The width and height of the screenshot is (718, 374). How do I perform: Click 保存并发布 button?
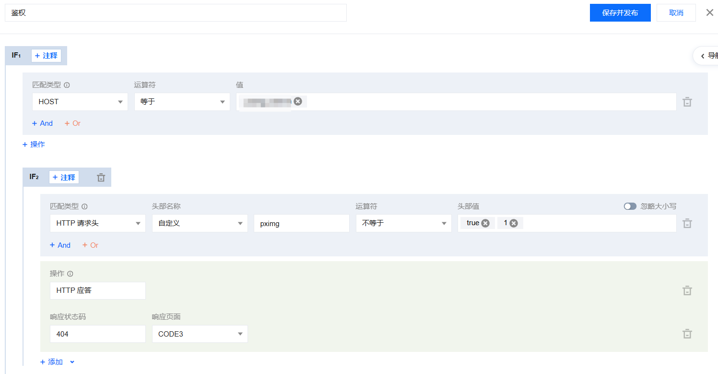pyautogui.click(x=620, y=13)
